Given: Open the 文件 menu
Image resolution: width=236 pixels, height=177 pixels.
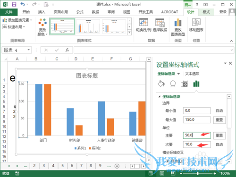Looking at the screenshot, I should [9, 12].
